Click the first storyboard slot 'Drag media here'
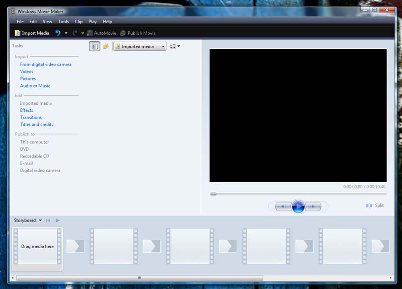Viewport: 402px width, 289px height. pyautogui.click(x=37, y=247)
